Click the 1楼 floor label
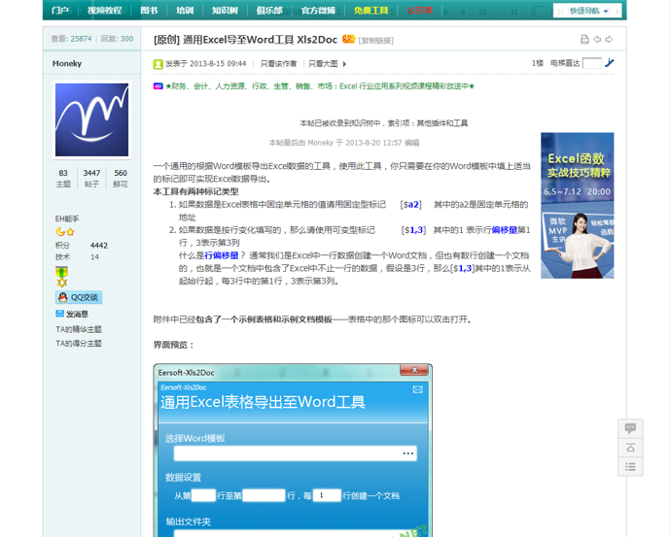The height and width of the screenshot is (537, 670). tap(538, 63)
